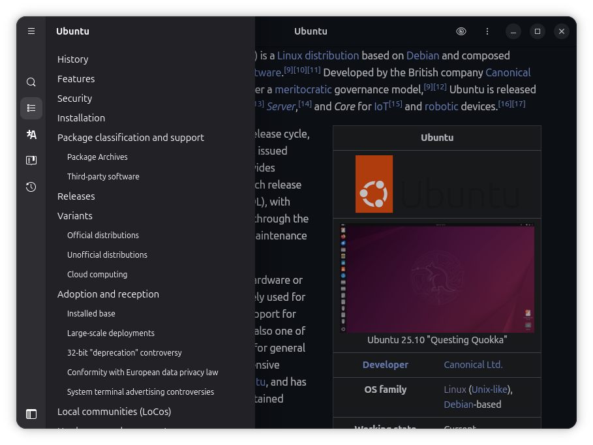Open the search panel

point(31,82)
